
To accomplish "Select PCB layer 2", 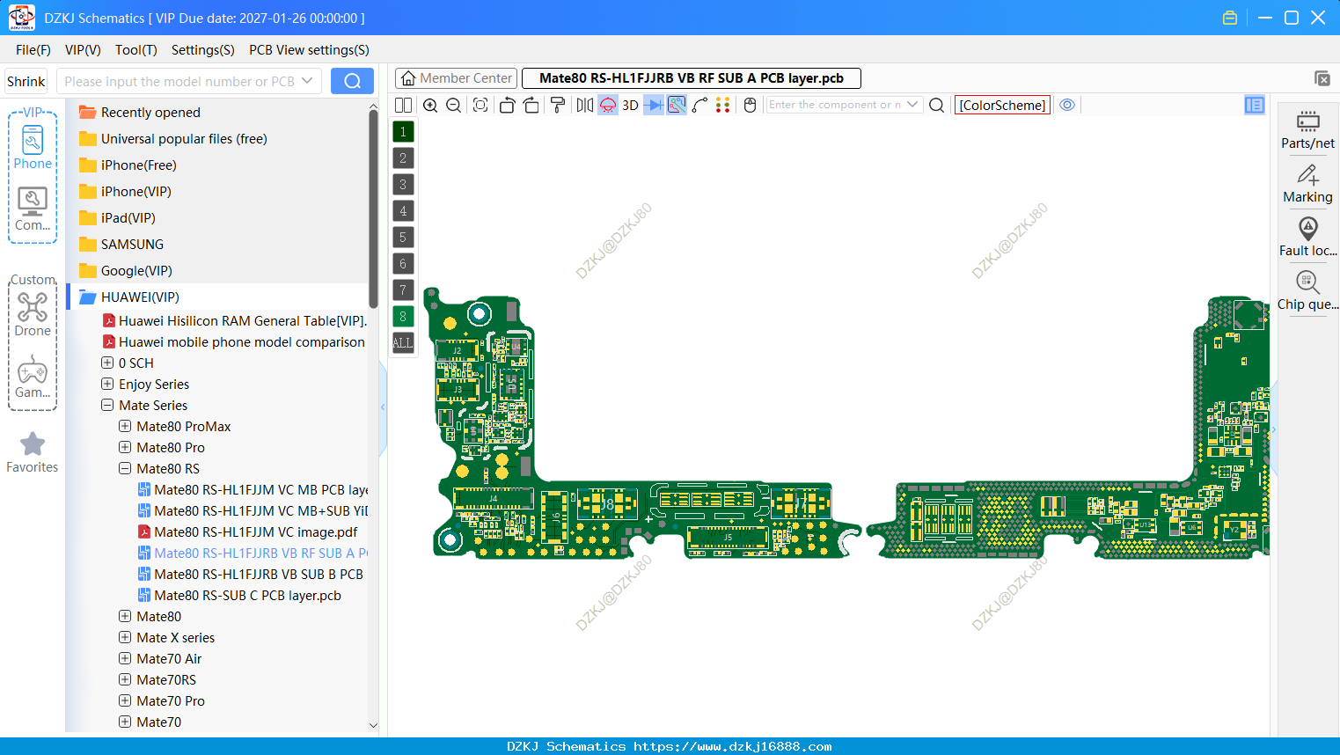I will pos(403,158).
